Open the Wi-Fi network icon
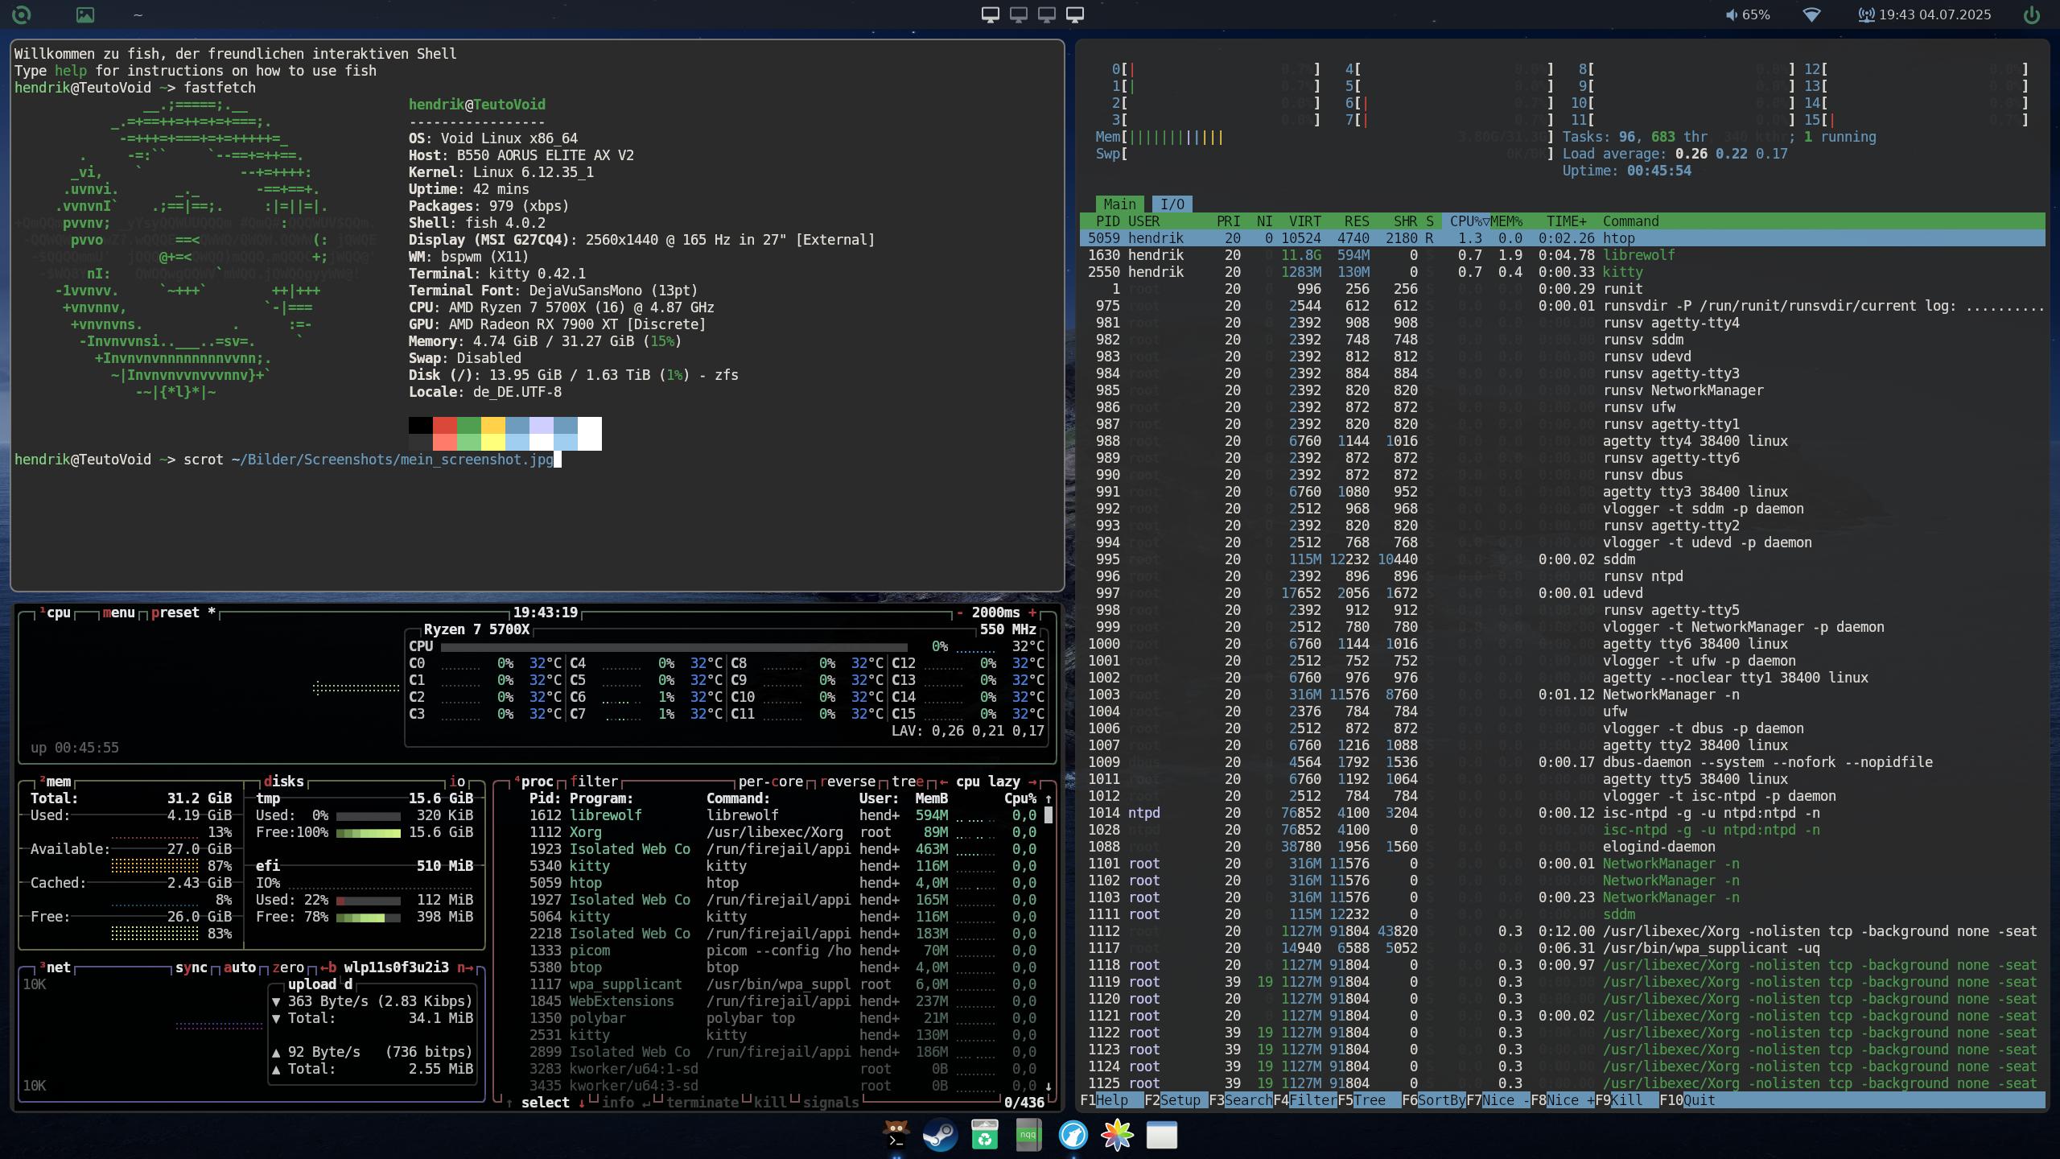2060x1159 pixels. [1811, 14]
